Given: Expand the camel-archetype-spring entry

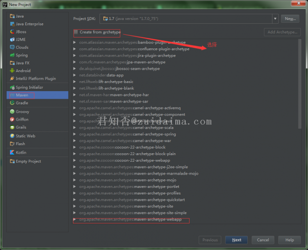Looking at the screenshot, I should pos(75,134).
